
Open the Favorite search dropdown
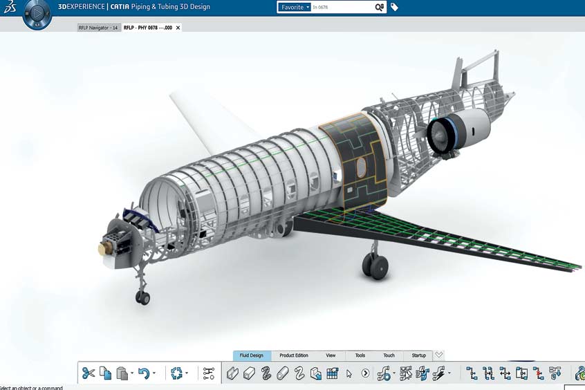coord(295,8)
